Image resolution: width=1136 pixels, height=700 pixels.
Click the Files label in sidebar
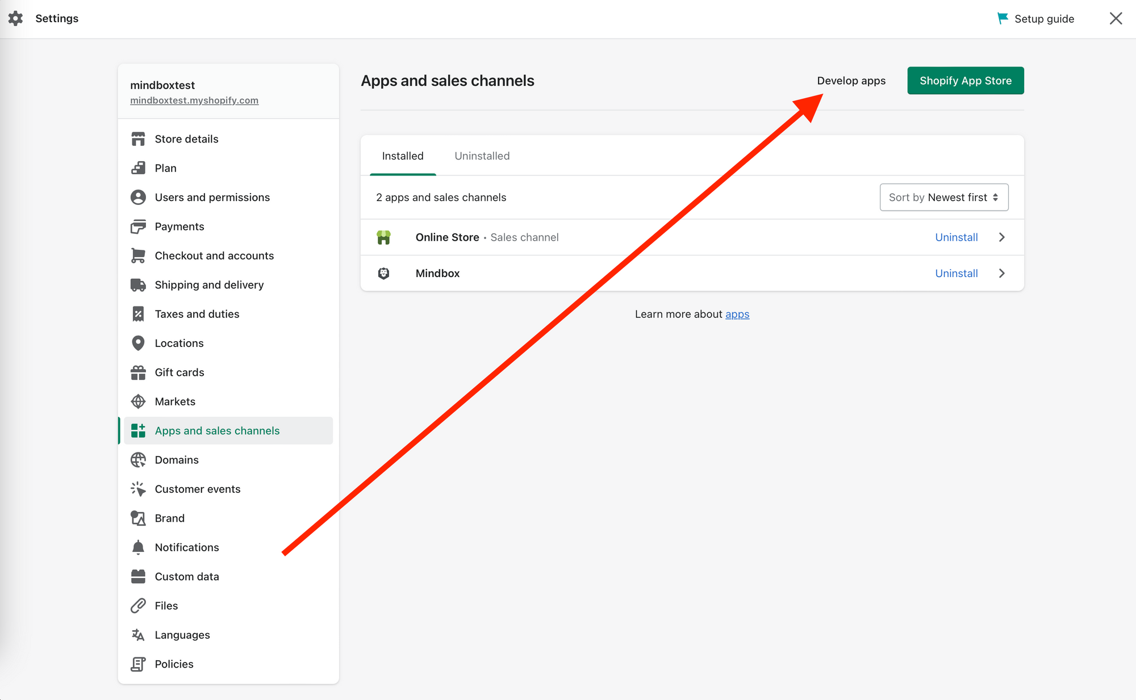[x=166, y=606]
